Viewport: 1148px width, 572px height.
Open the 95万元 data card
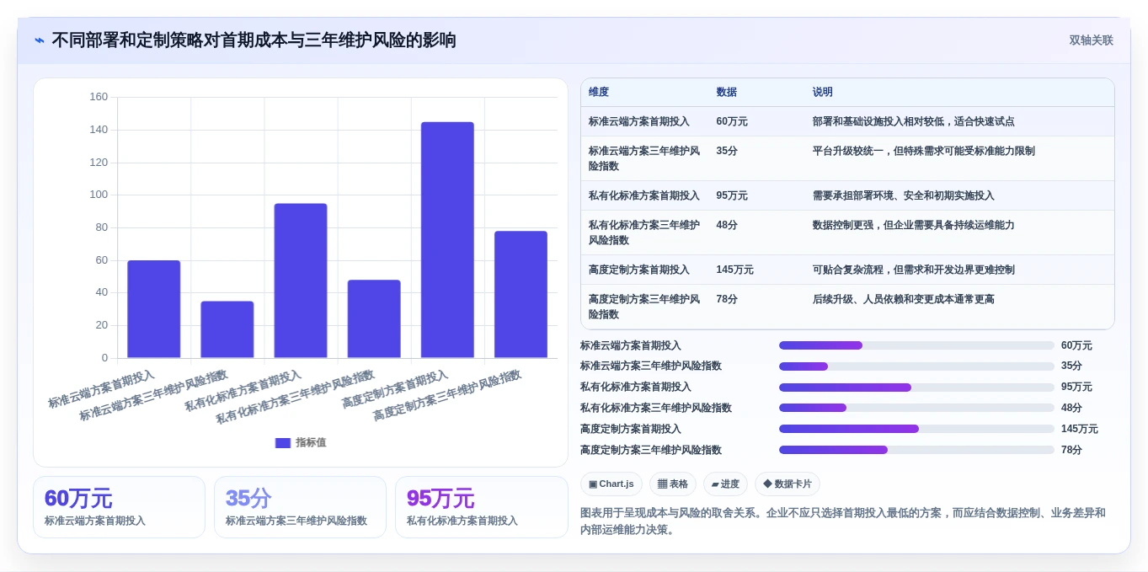click(481, 507)
